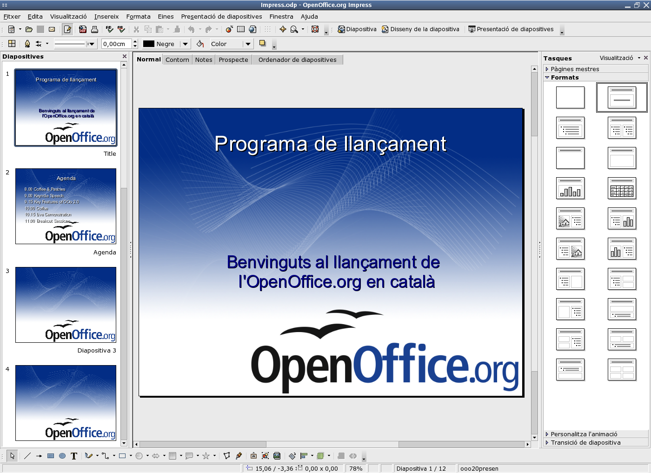Viewport: 651px width, 473px height.
Task: Open a file with the folder icon
Action: (29, 29)
